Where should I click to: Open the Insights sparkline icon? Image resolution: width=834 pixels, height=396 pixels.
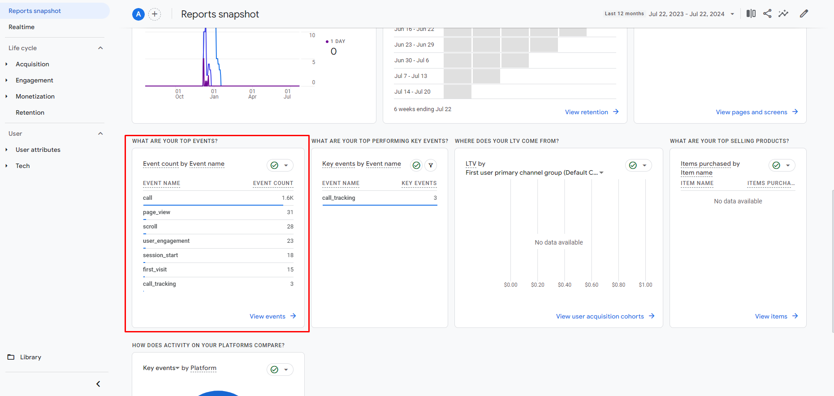coord(783,13)
